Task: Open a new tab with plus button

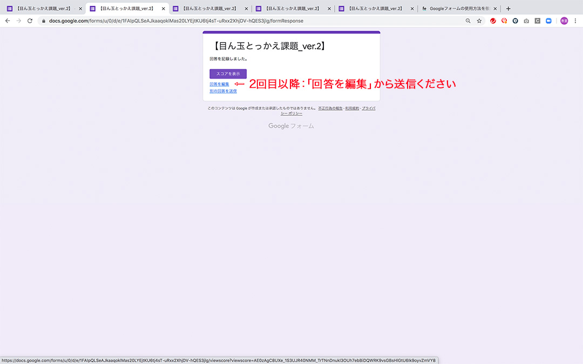Action: 508,9
